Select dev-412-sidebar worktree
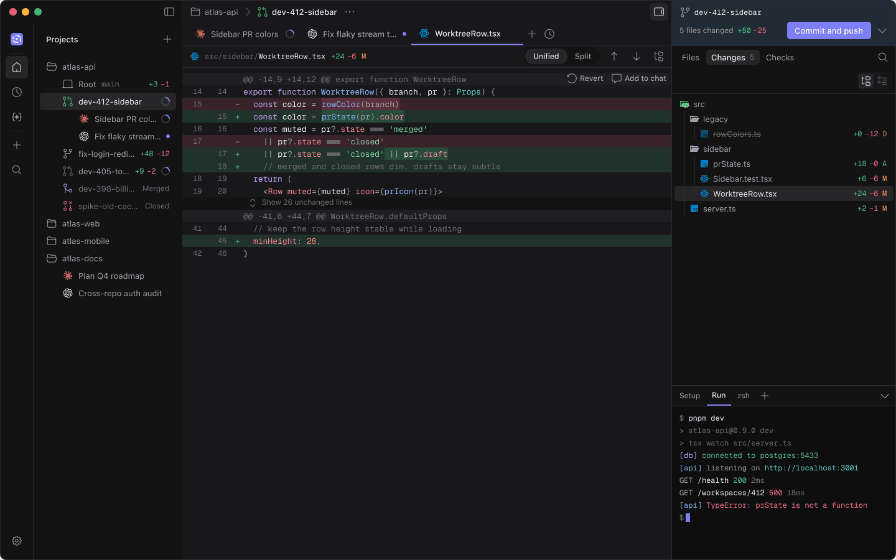Viewport: 896px width, 560px height. pos(108,101)
